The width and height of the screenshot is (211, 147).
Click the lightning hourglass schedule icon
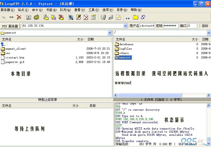[x=118, y=17]
